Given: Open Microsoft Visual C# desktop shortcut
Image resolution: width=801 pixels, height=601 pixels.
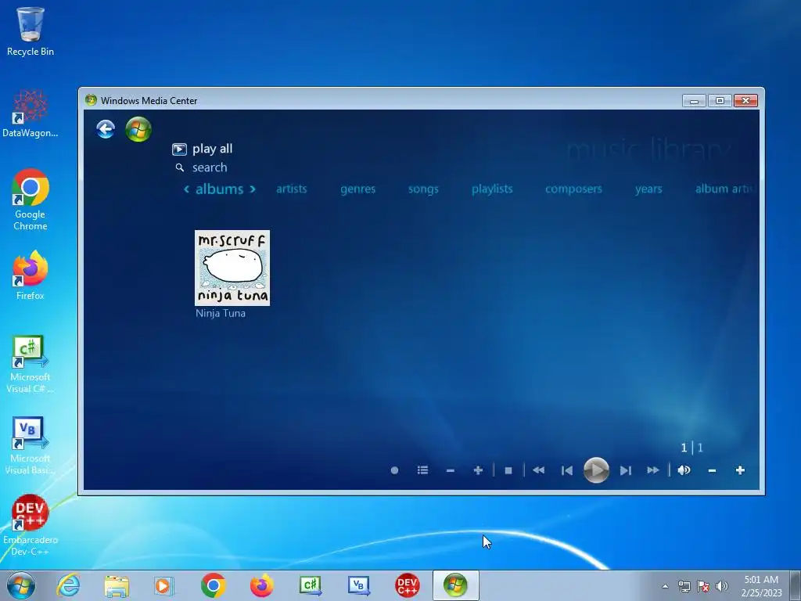Looking at the screenshot, I should [31, 365].
